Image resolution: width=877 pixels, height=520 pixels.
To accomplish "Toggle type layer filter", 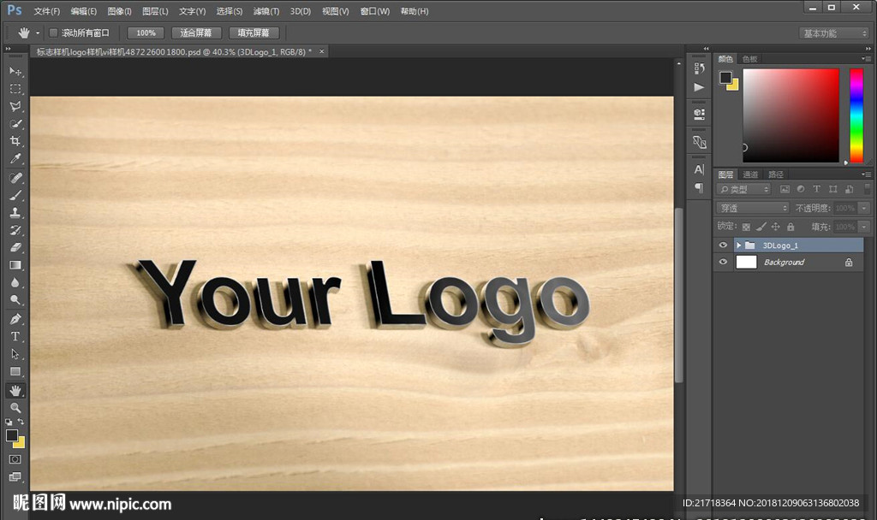I will point(816,189).
